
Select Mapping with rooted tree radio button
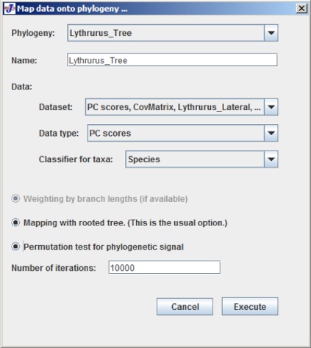point(15,222)
